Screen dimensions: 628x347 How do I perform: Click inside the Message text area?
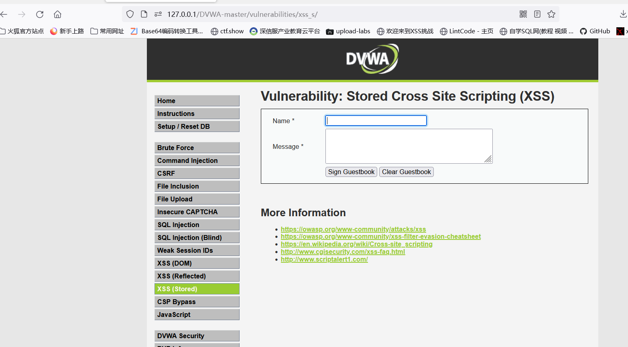click(x=409, y=146)
